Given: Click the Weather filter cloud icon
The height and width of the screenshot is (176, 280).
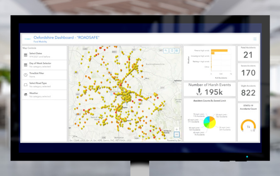Looking at the screenshot, I should pyautogui.click(x=26, y=95).
